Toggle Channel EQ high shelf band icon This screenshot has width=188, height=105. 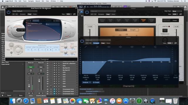[155, 47]
